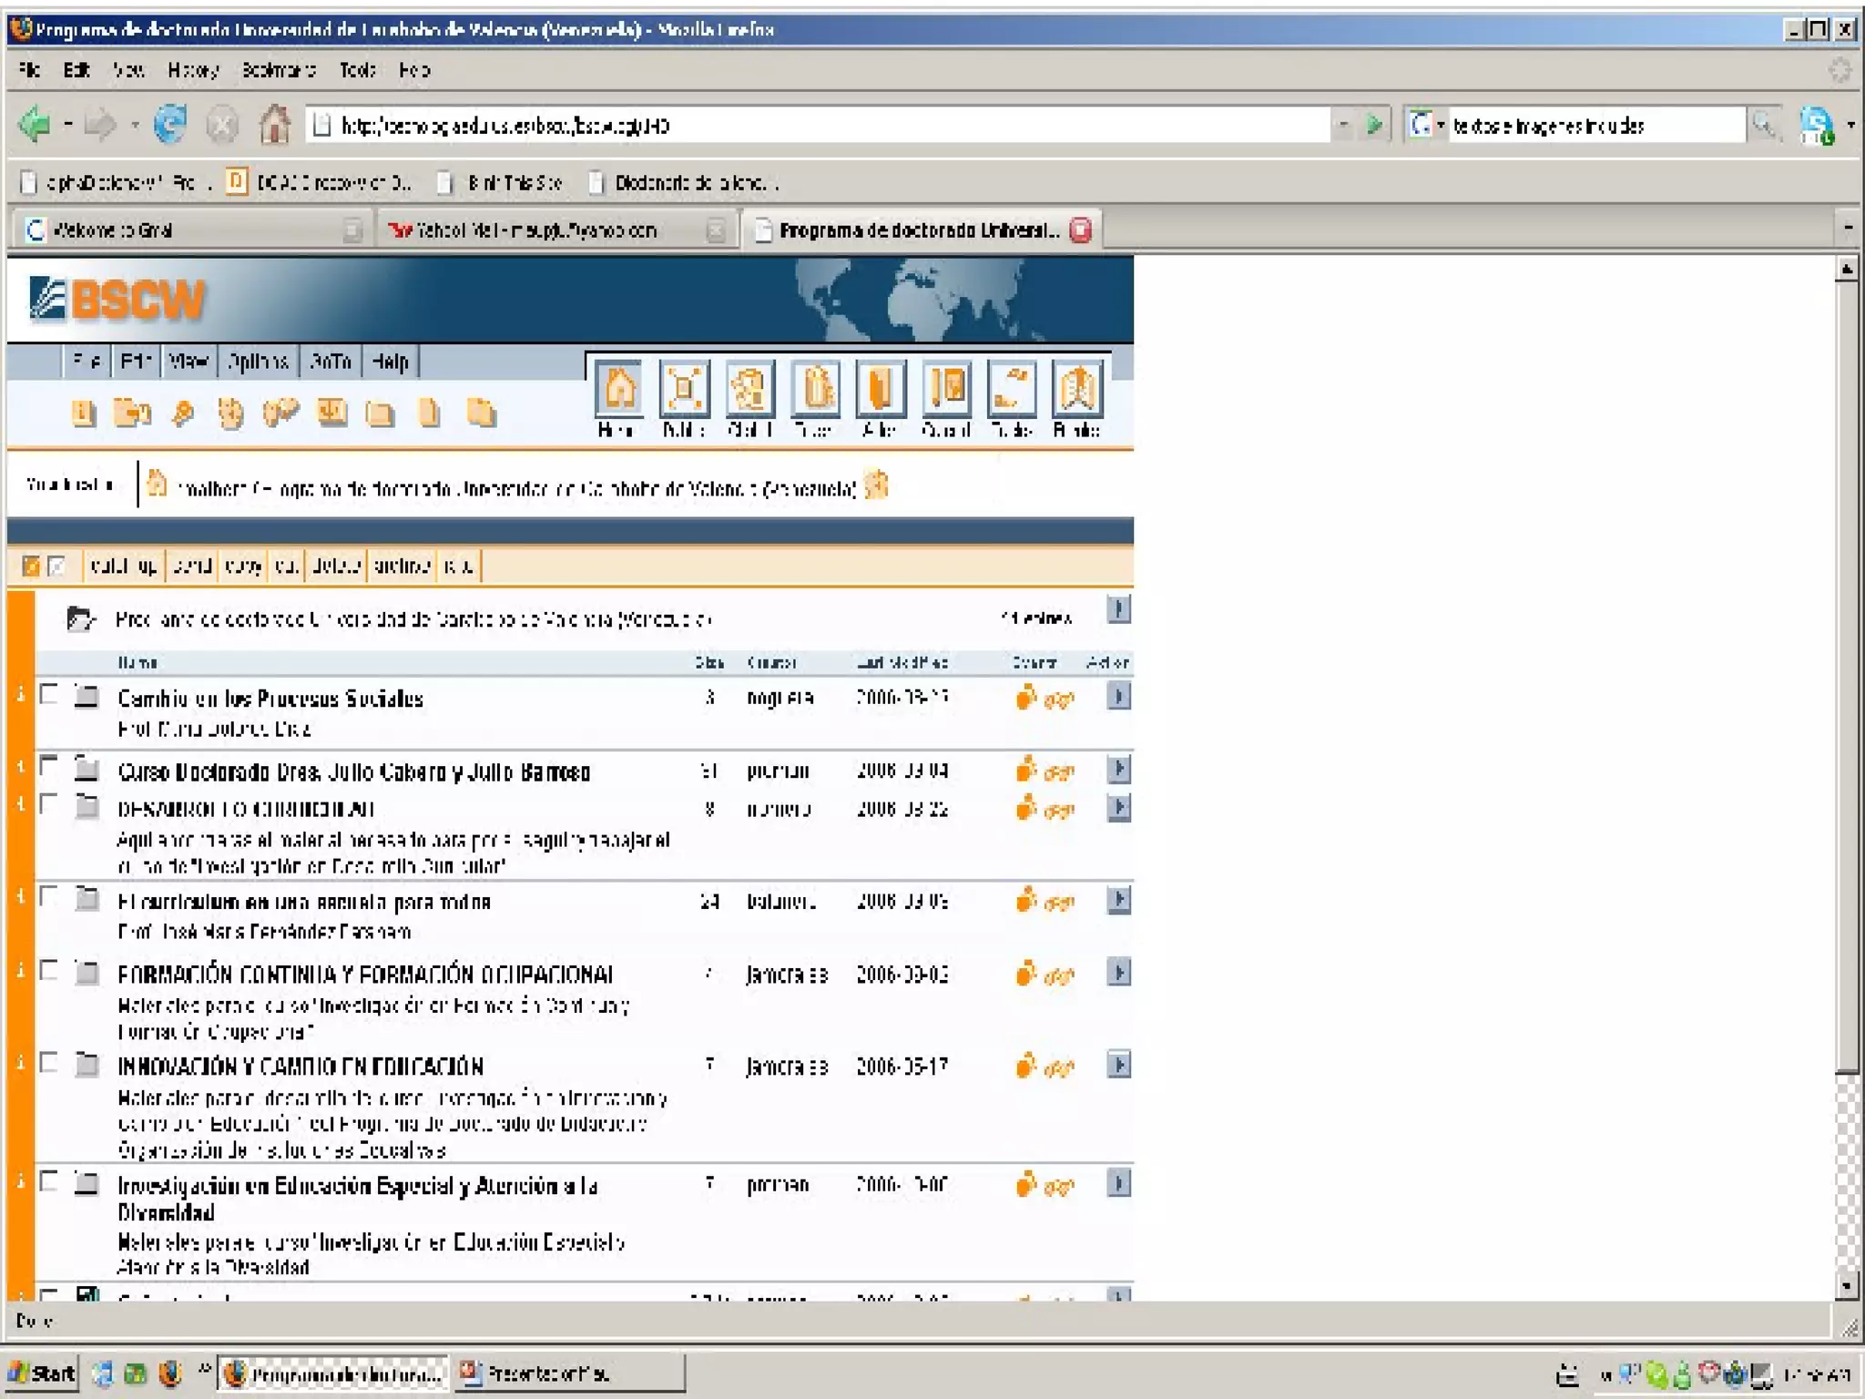The width and height of the screenshot is (1865, 1399).
Task: Click the search magnifier icon in BSCW toolbar
Action: coord(183,414)
